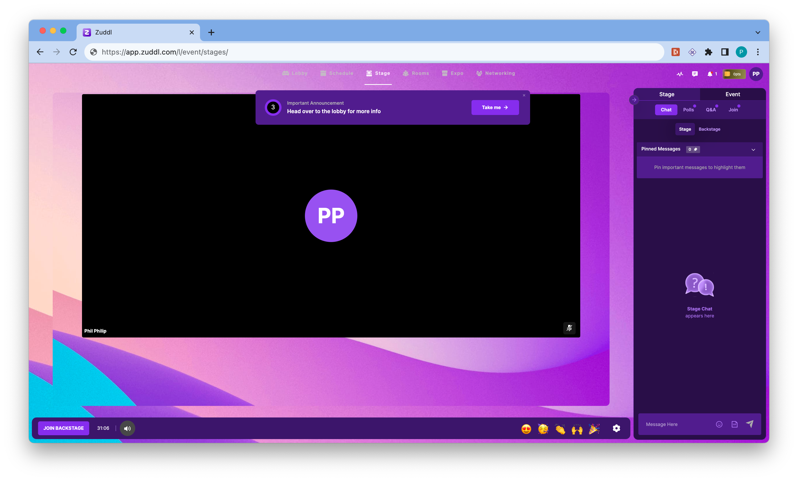This screenshot has height=481, width=798.
Task: Switch to the Polls tab
Action: [688, 110]
